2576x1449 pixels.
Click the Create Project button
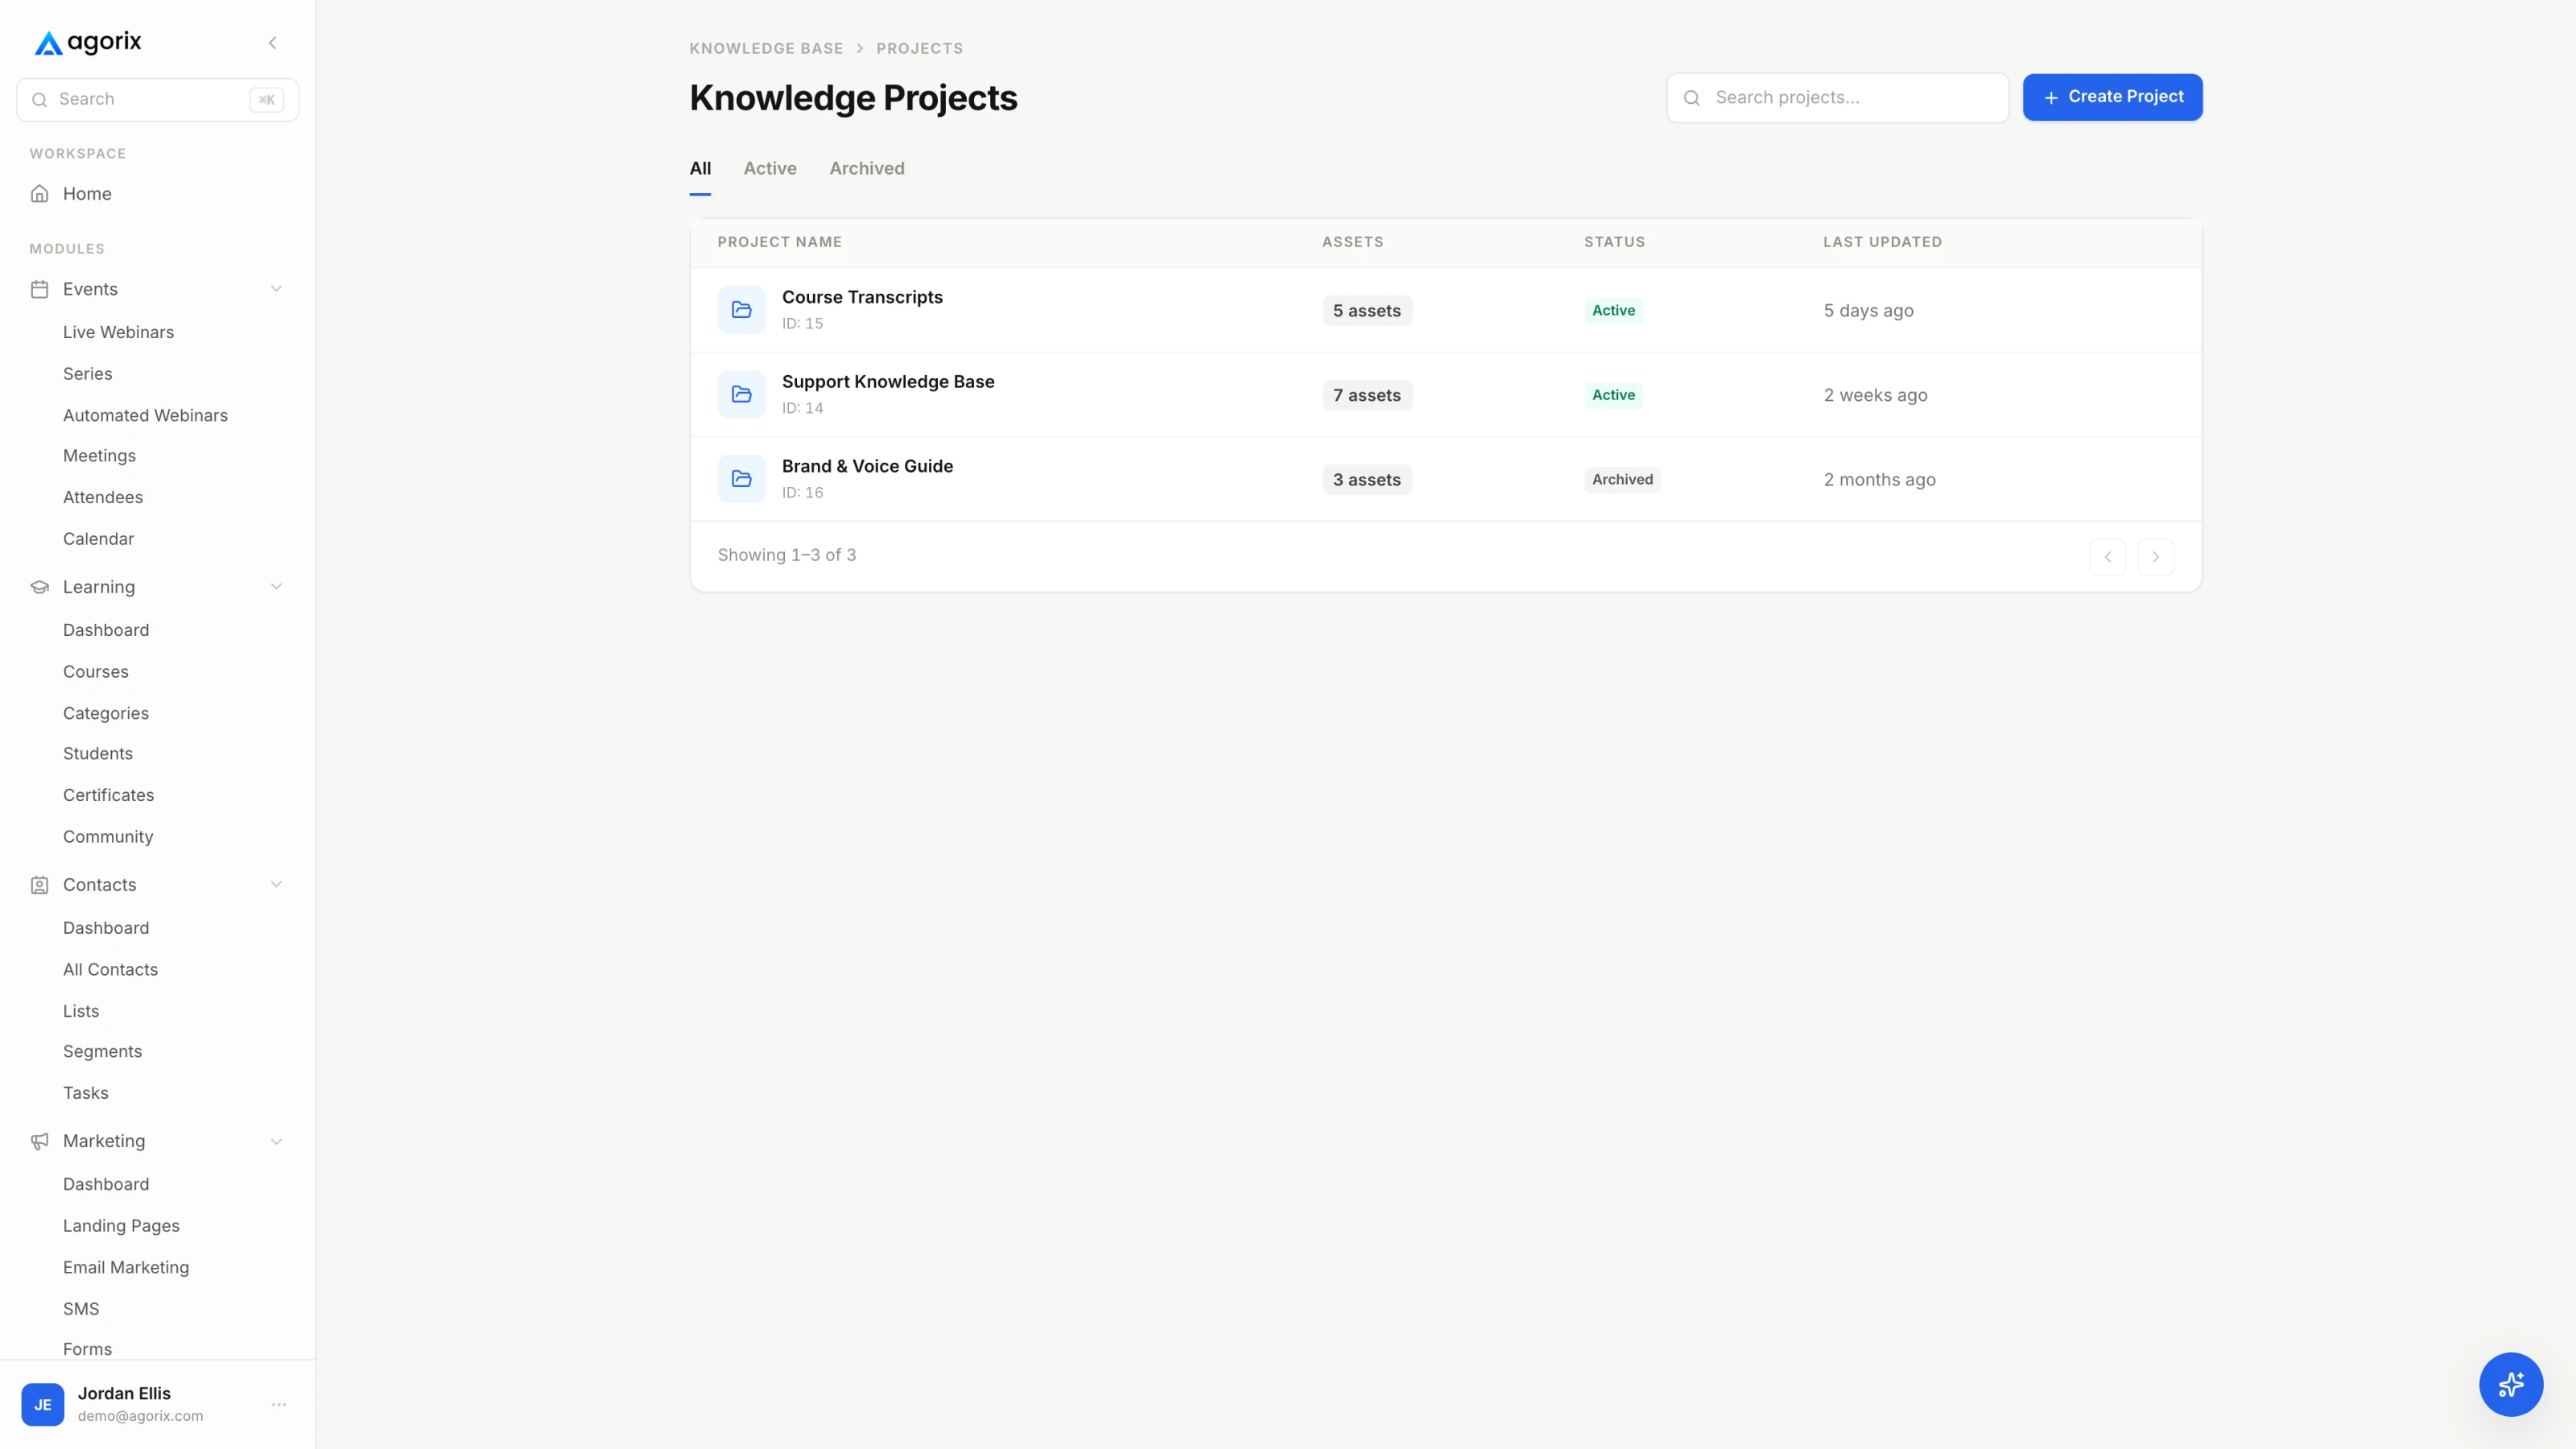2112,97
